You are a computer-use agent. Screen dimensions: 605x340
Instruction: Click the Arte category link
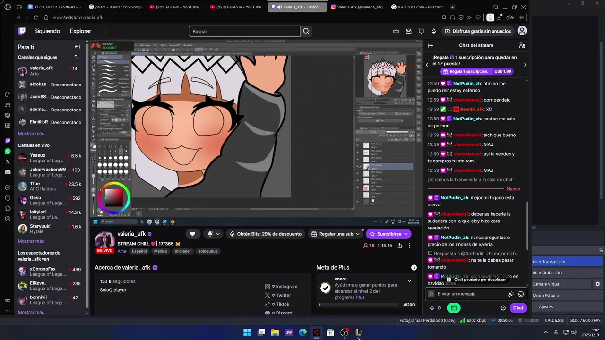click(122, 251)
